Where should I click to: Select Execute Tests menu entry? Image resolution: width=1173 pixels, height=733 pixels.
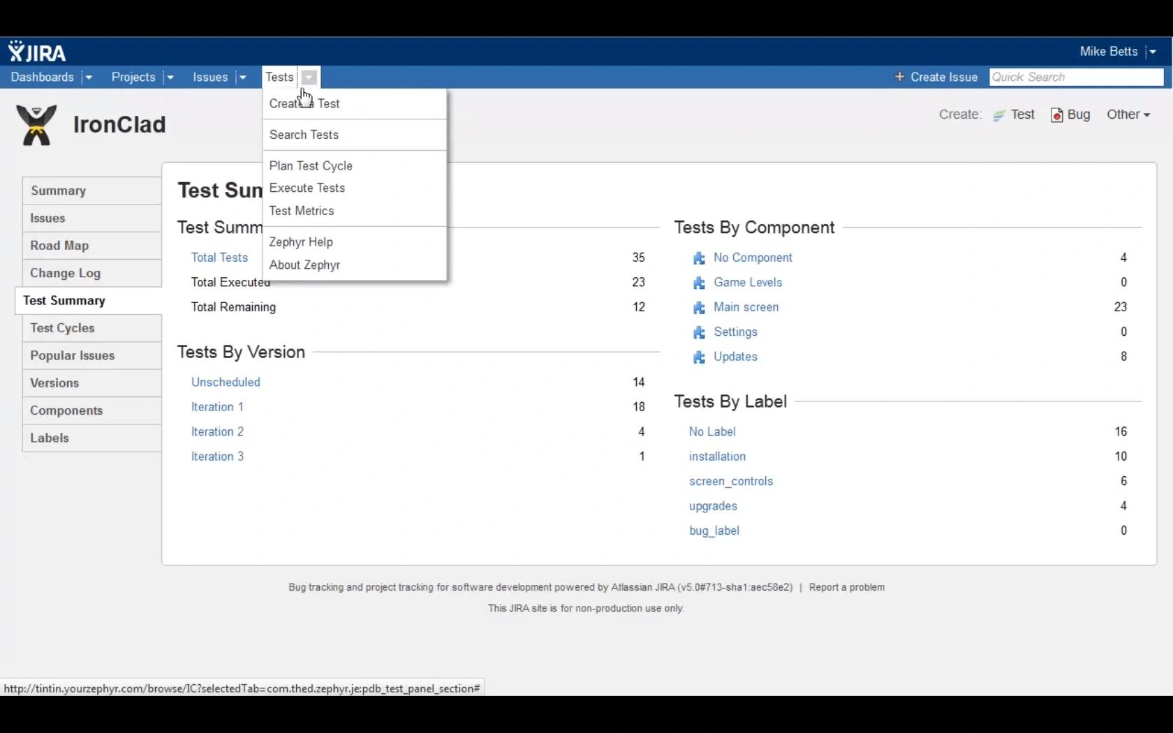click(354, 188)
